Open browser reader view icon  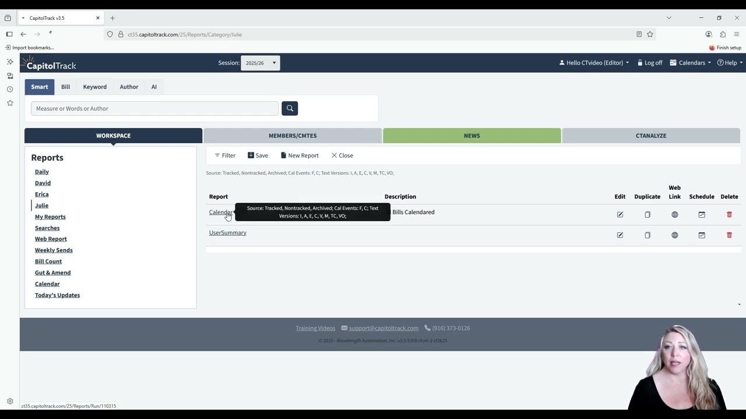(x=639, y=34)
